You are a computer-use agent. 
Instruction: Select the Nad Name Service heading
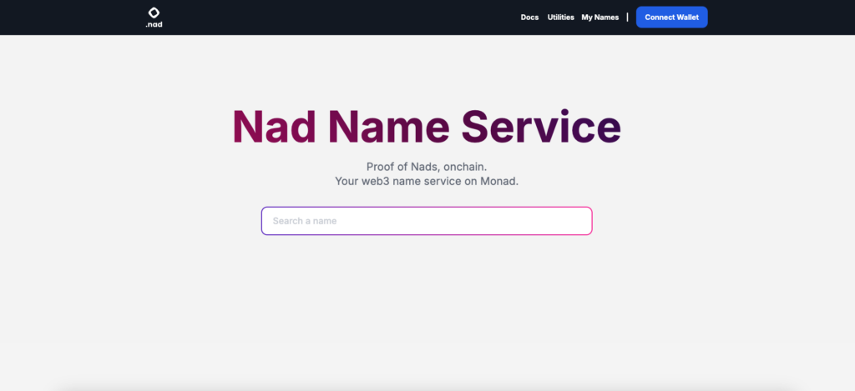tap(427, 127)
